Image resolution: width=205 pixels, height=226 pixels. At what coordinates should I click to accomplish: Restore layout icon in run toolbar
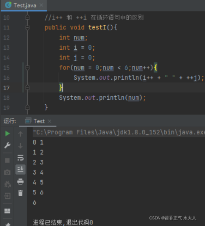pyautogui.click(x=7, y=211)
